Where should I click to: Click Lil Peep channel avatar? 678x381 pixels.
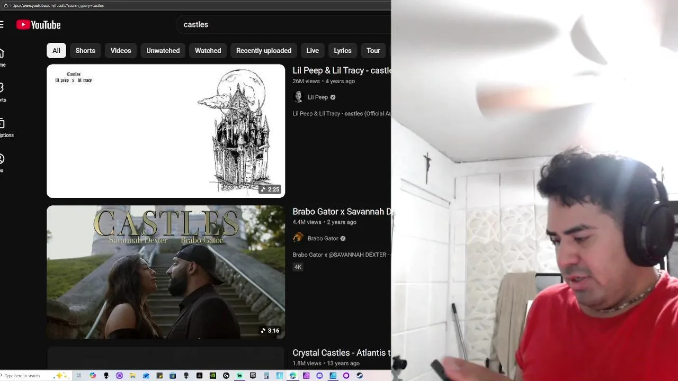point(298,97)
